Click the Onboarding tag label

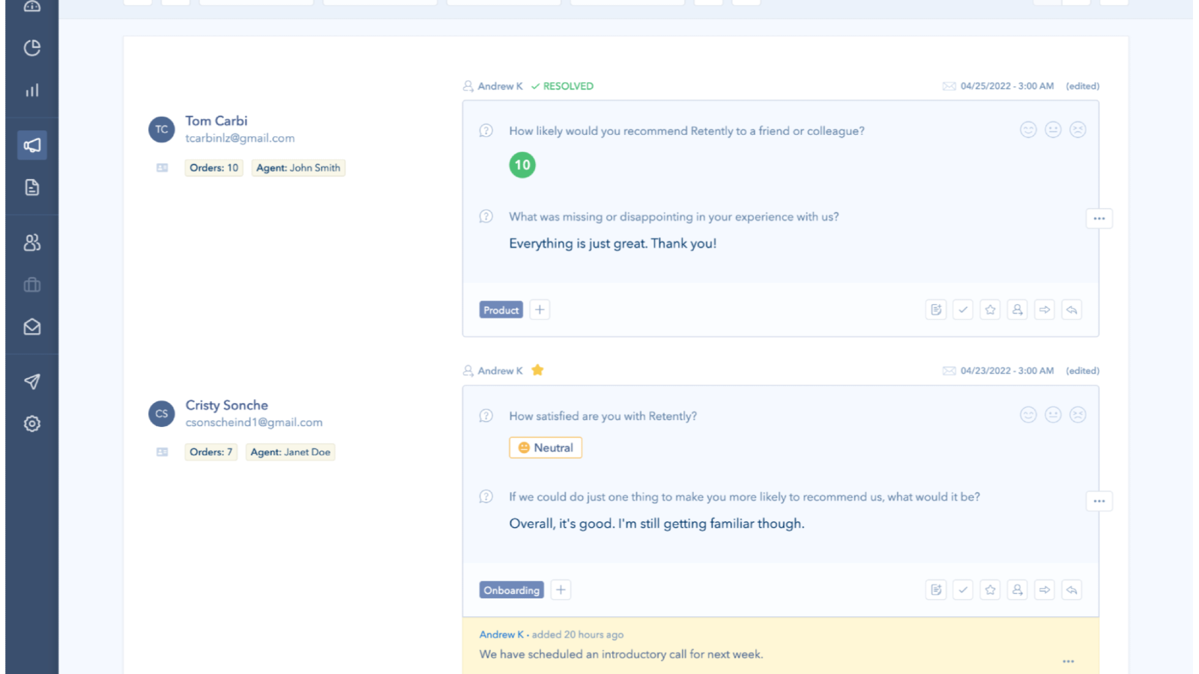pos(511,590)
